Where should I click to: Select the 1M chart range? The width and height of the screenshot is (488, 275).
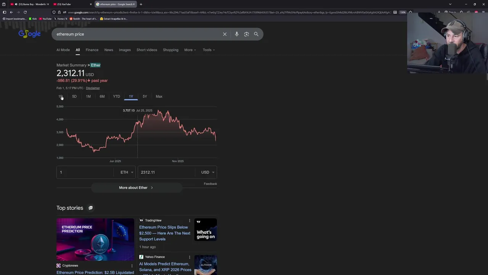pyautogui.click(x=88, y=96)
